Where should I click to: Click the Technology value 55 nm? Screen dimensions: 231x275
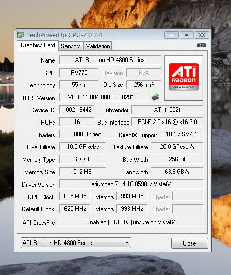pos(79,85)
